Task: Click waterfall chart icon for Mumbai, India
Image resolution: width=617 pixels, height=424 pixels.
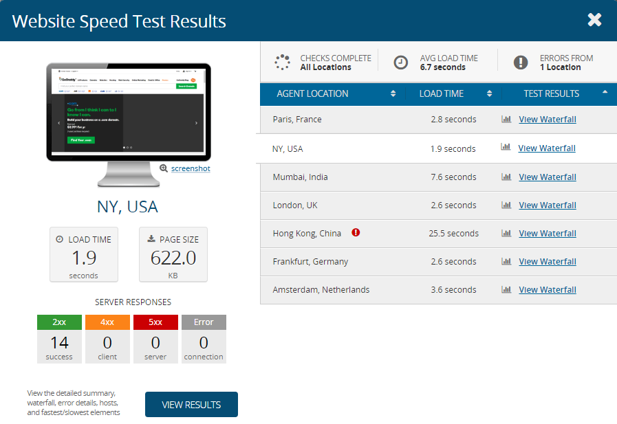Action: tap(506, 177)
